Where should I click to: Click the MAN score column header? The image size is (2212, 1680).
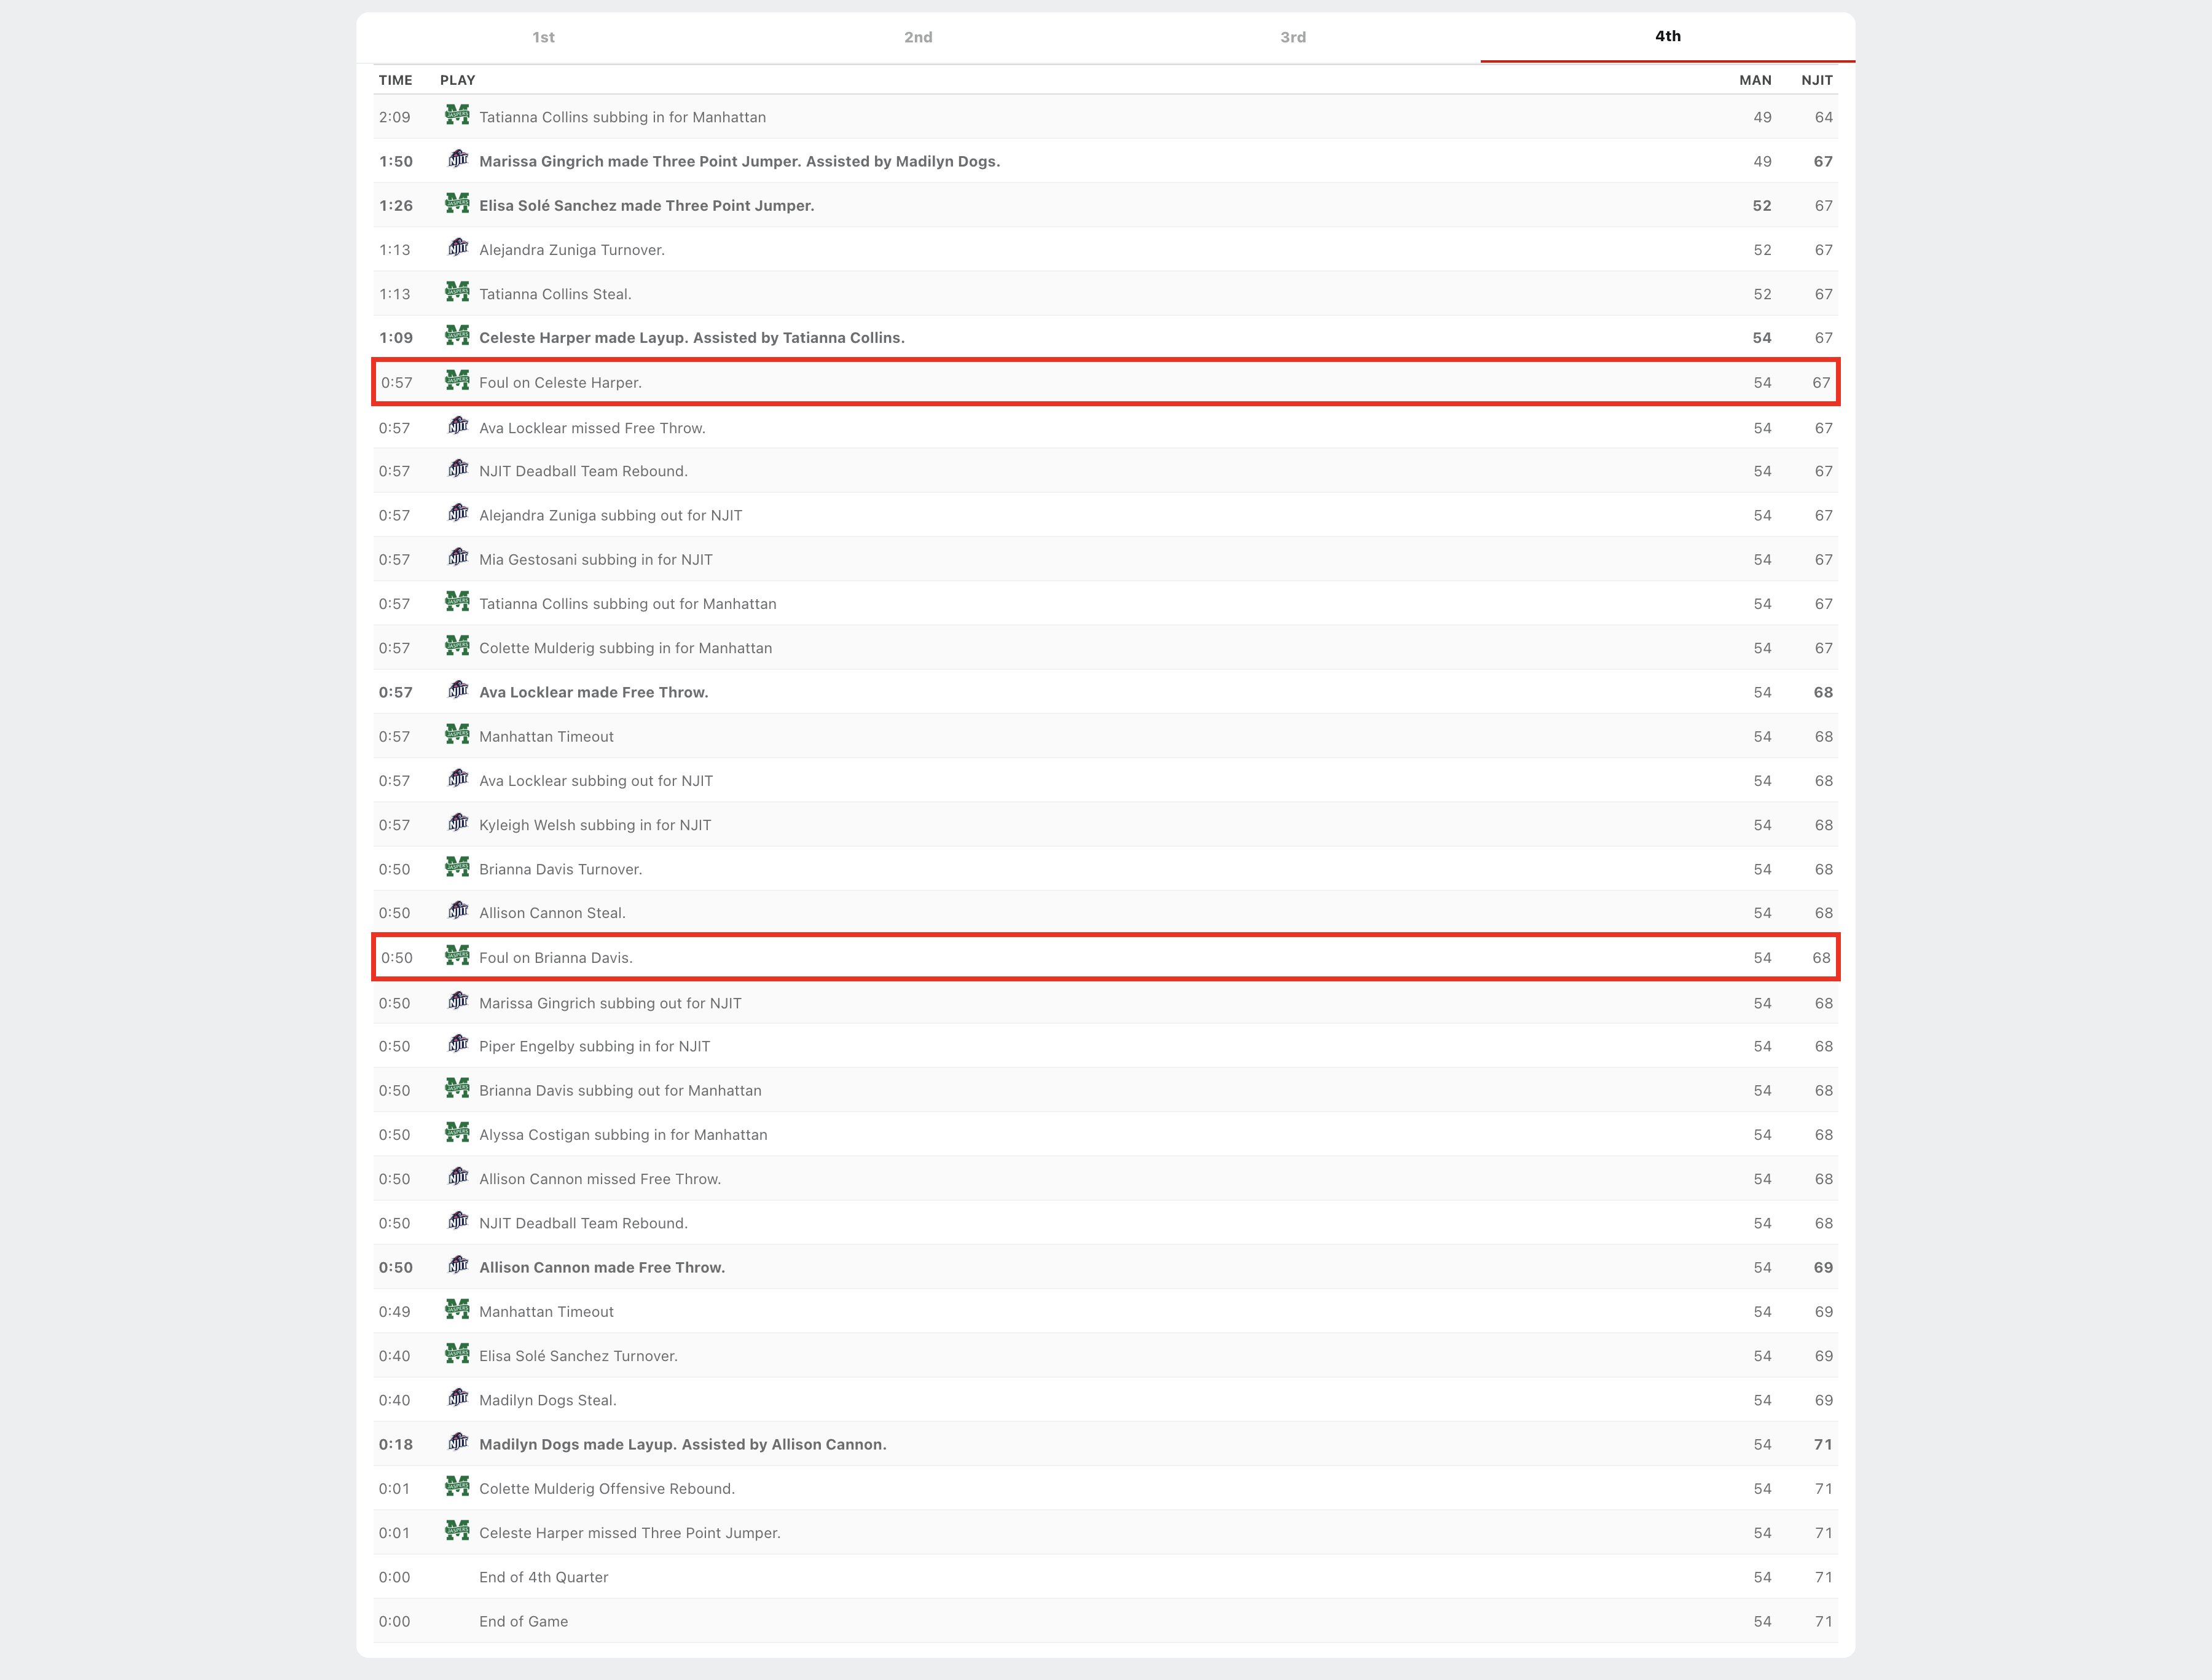(1754, 80)
